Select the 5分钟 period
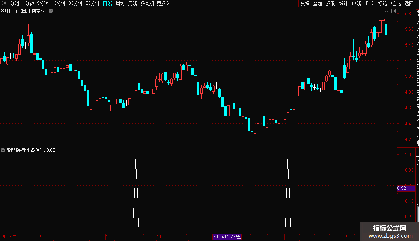Viewport: 419px width, 241px height. click(43, 3)
